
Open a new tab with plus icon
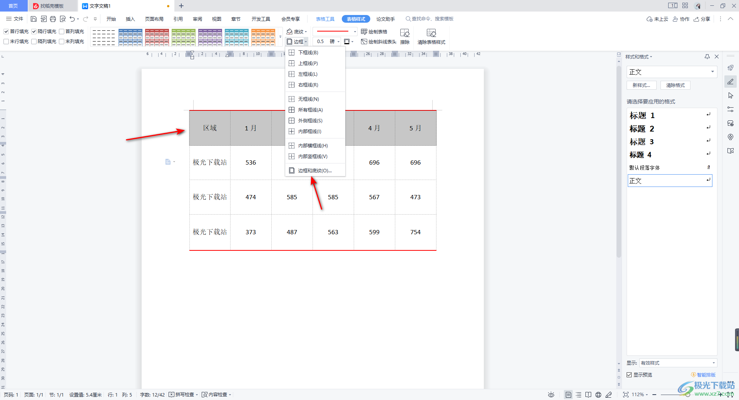point(181,6)
